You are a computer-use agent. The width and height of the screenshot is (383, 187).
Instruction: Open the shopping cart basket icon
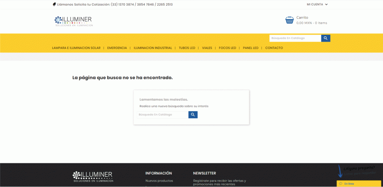[x=290, y=20]
